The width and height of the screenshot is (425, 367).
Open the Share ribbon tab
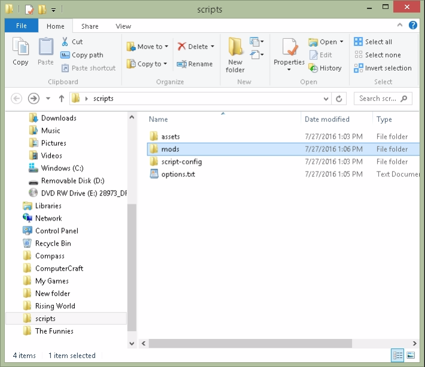click(90, 26)
